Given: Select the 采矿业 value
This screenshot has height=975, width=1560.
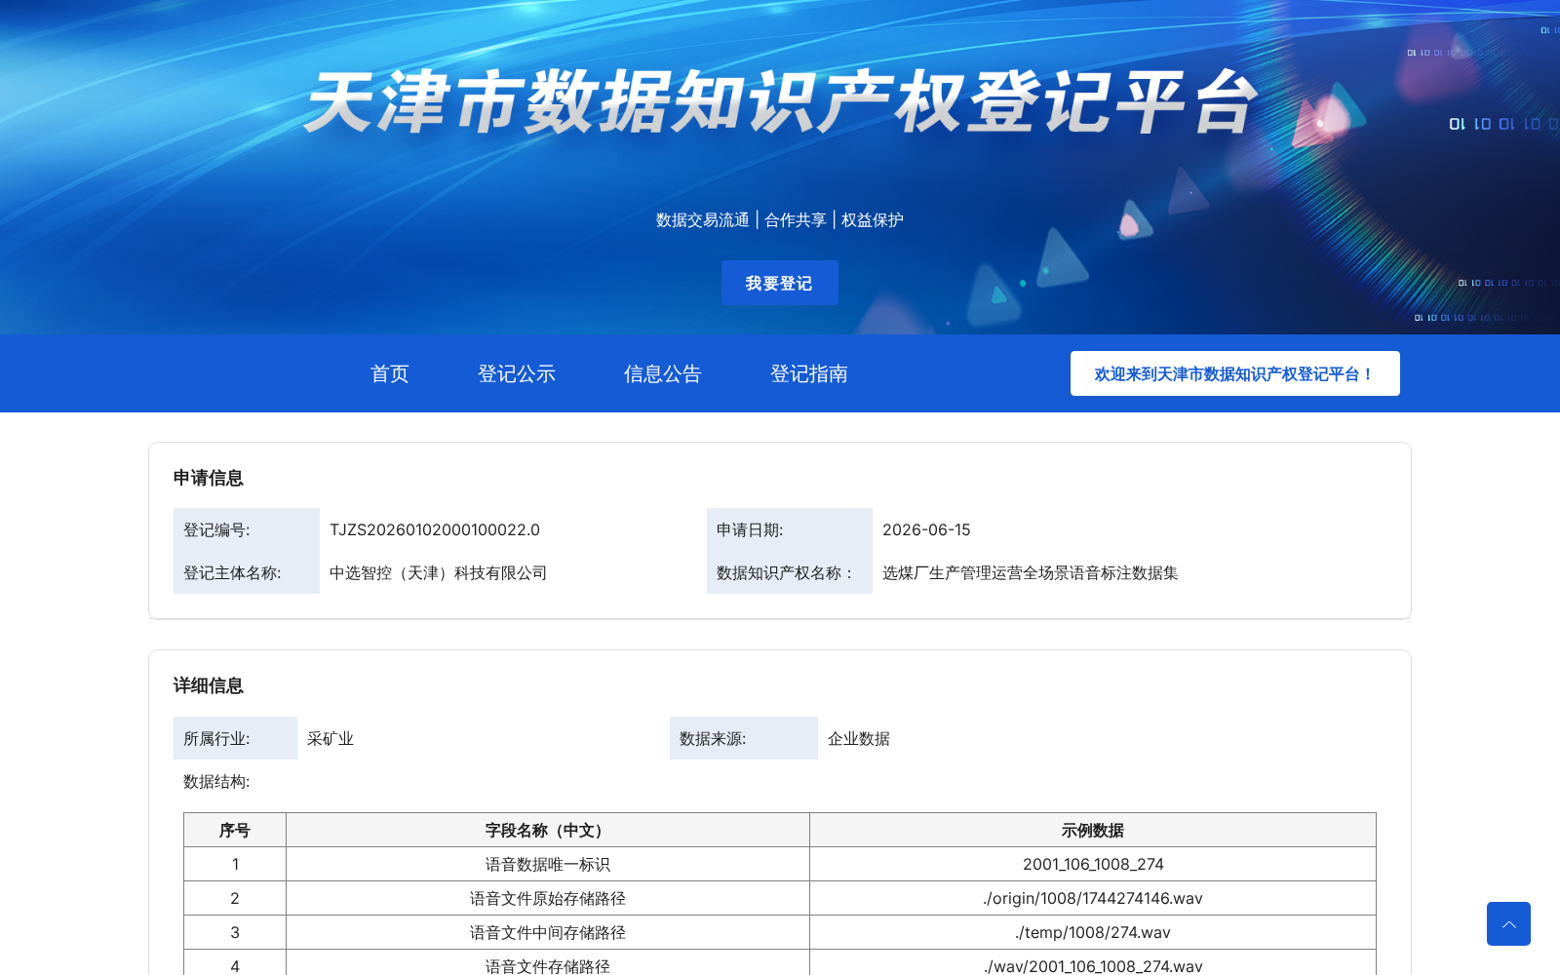Looking at the screenshot, I should pos(331,738).
